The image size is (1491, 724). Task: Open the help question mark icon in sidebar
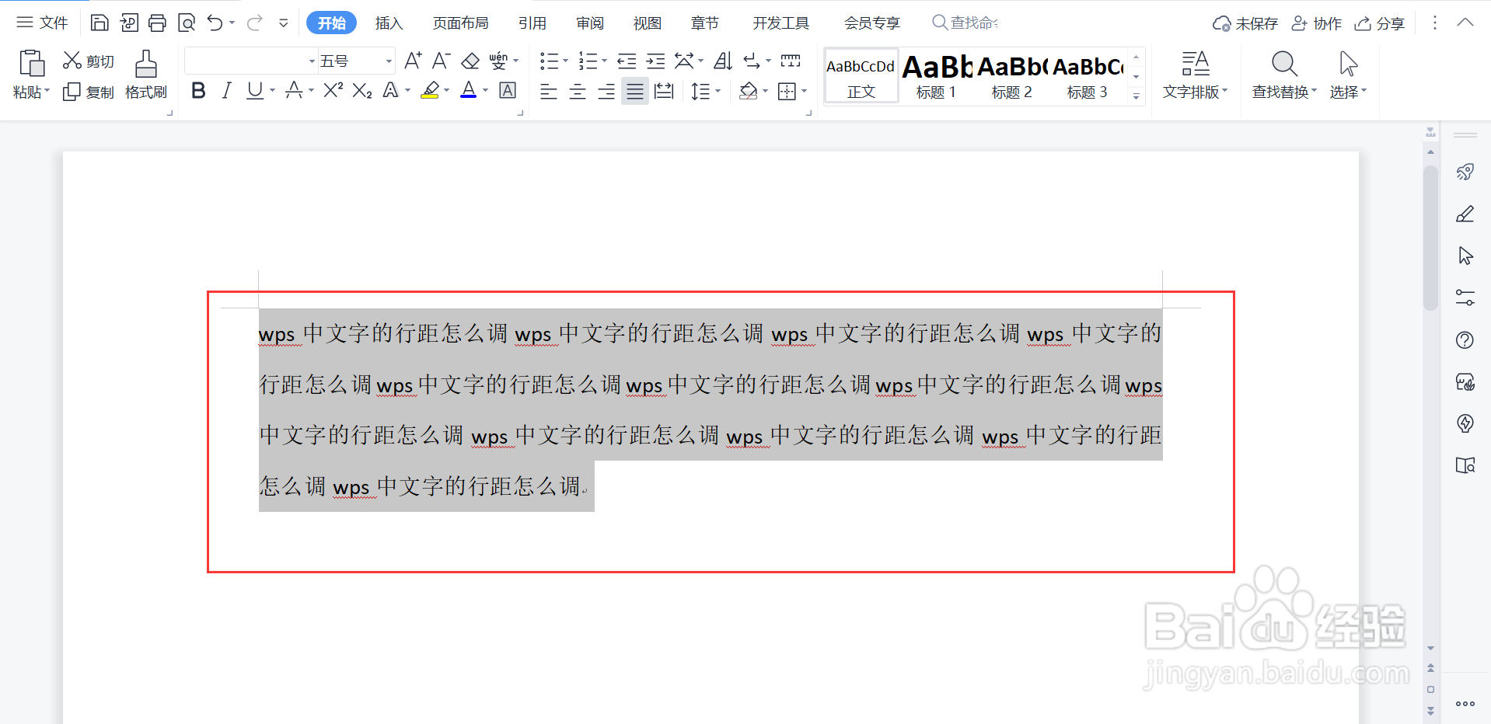(1465, 339)
